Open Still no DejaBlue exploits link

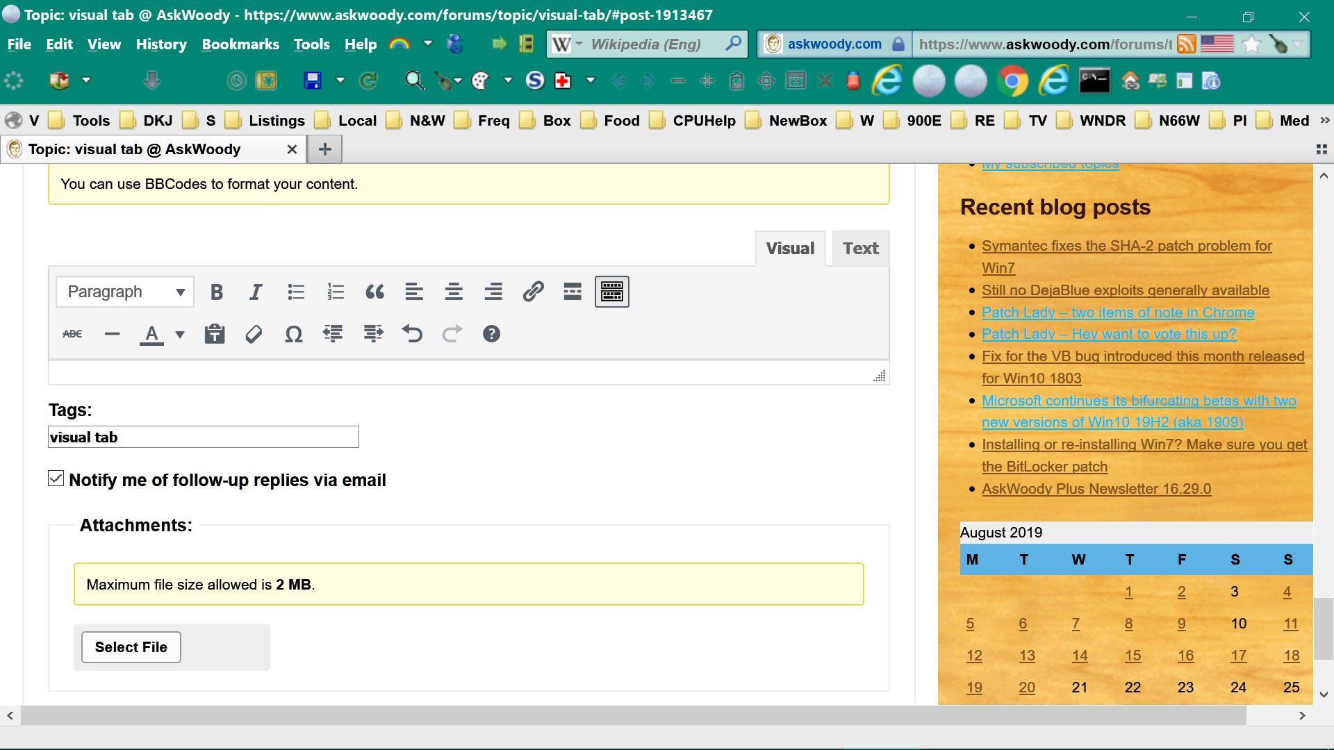1125,290
